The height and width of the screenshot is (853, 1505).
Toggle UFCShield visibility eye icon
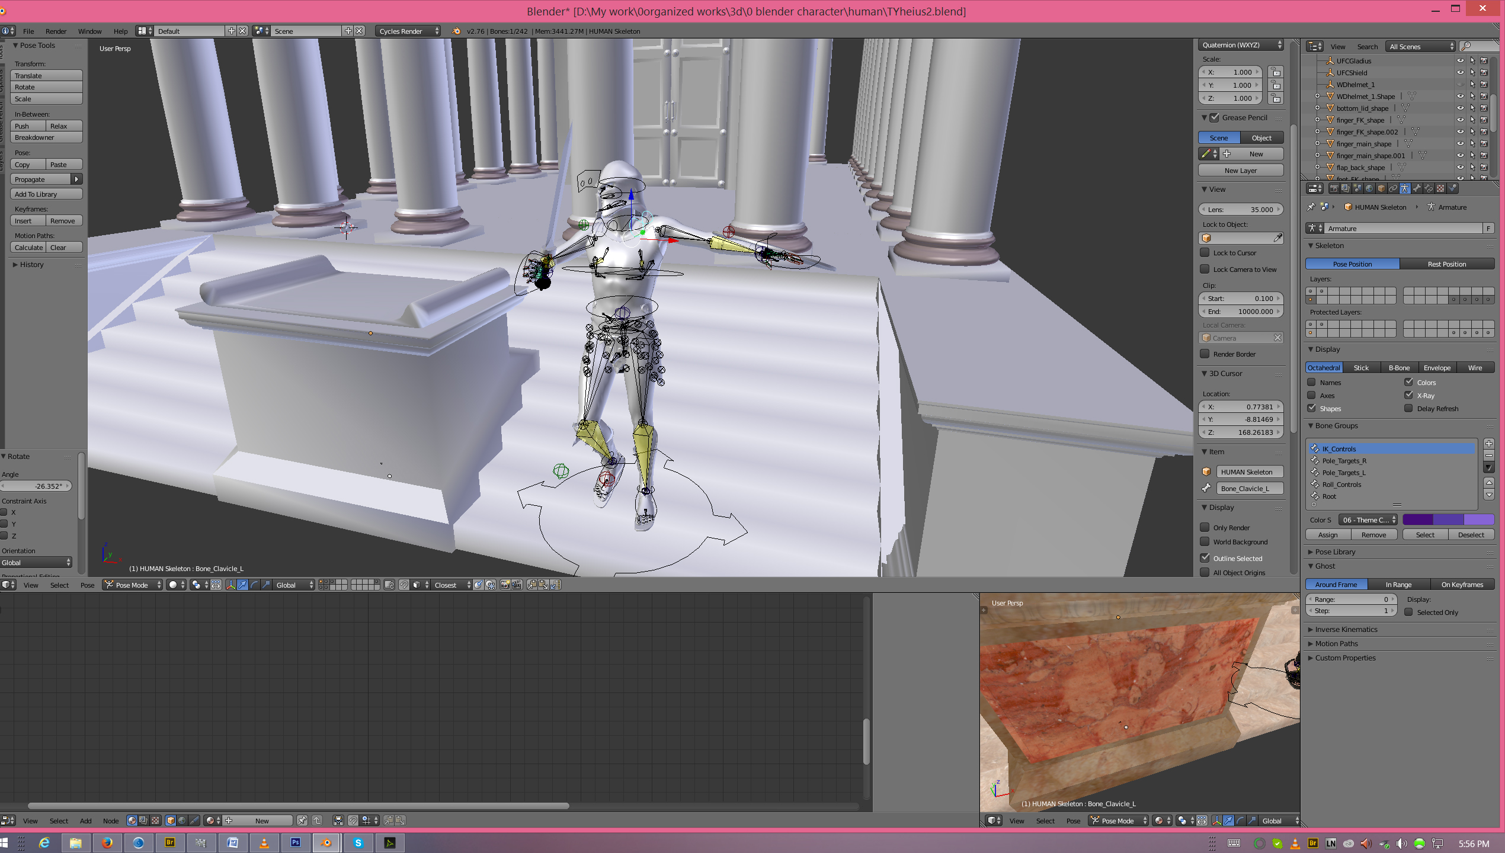1460,72
